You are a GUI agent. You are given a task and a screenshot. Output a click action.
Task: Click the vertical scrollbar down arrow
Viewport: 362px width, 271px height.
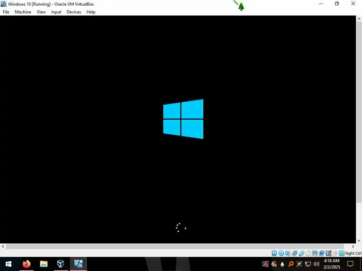pyautogui.click(x=359, y=241)
